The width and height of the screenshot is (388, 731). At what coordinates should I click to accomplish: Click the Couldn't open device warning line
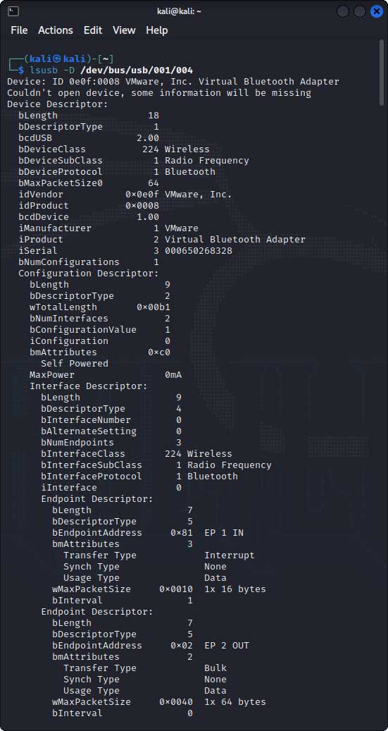159,93
